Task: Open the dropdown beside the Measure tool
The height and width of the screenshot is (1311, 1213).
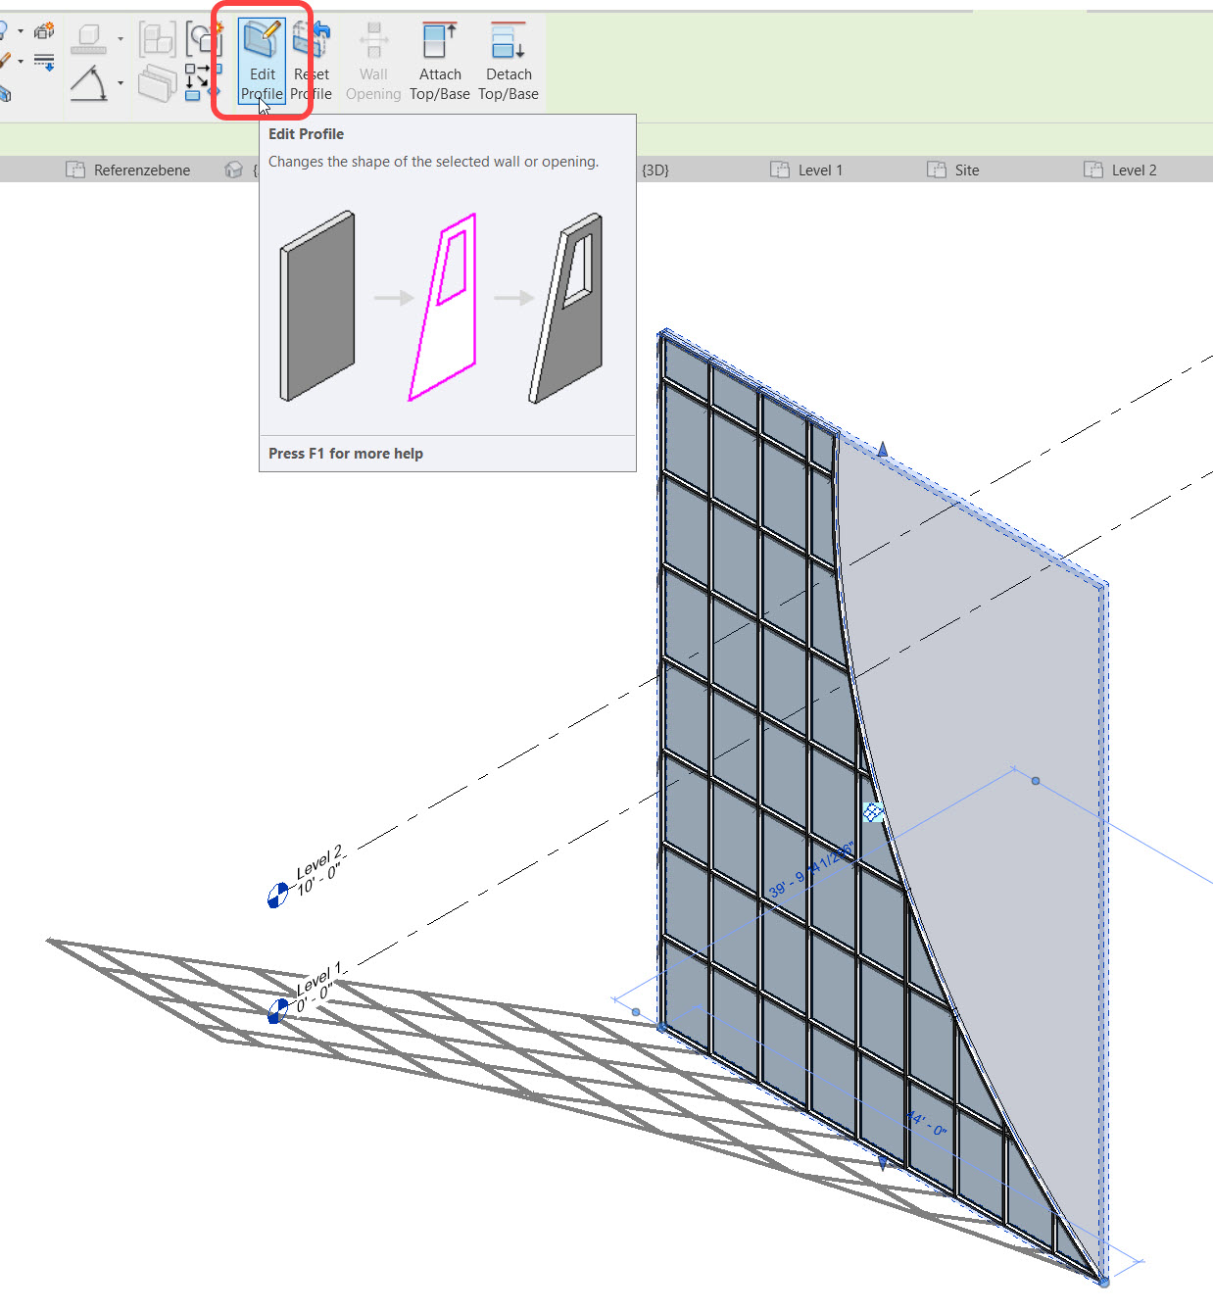Action: pyautogui.click(x=121, y=39)
